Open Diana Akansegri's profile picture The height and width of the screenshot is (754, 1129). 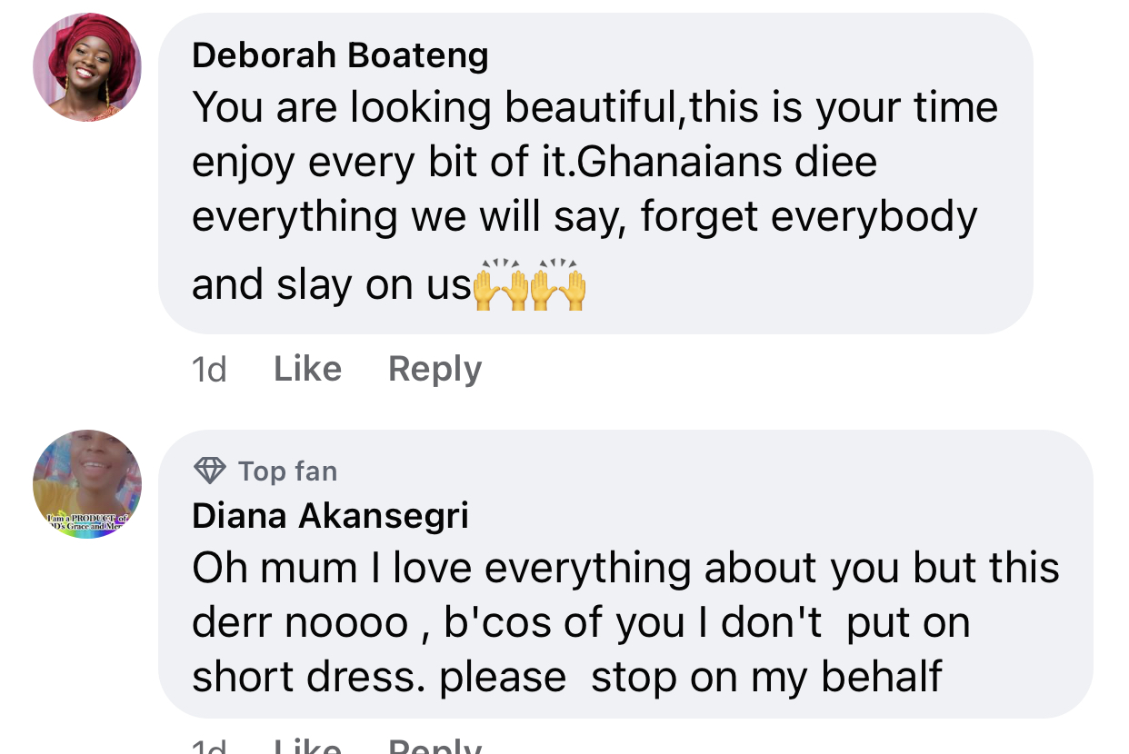pos(87,483)
